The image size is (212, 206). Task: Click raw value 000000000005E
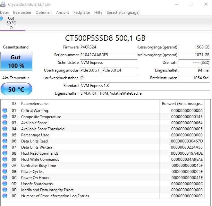click(x=187, y=172)
